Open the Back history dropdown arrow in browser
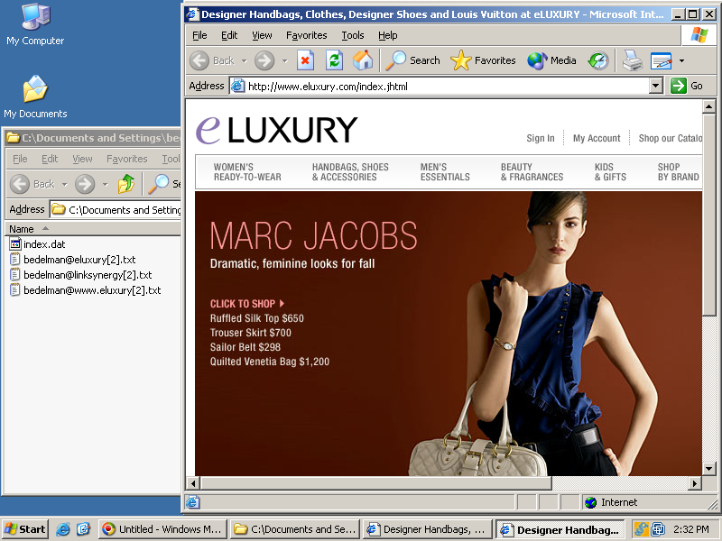This screenshot has height=541, width=722. 244,60
